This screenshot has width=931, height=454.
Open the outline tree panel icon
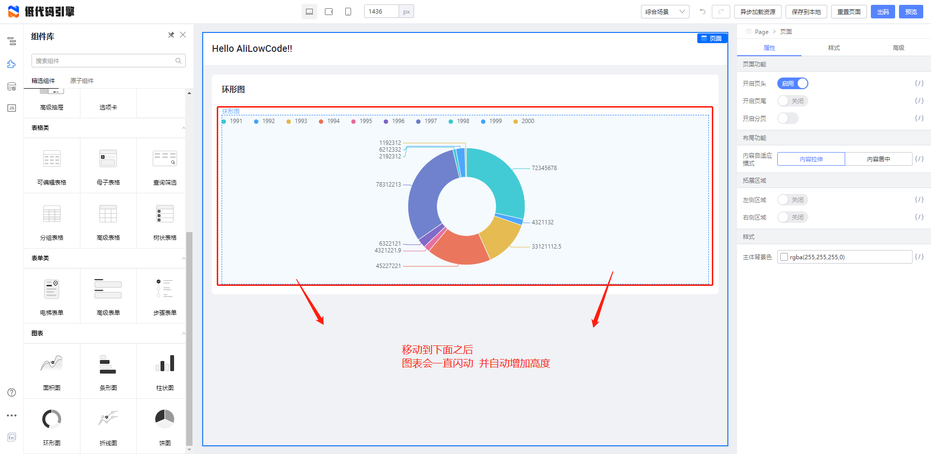click(x=12, y=41)
